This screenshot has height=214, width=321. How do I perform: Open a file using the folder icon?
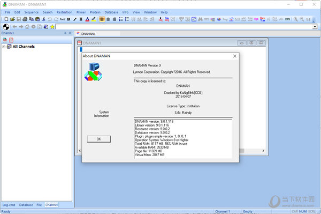12,19
